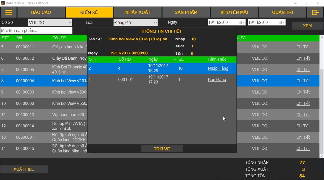Open the Nhập Hàng link

pyautogui.click(x=218, y=68)
